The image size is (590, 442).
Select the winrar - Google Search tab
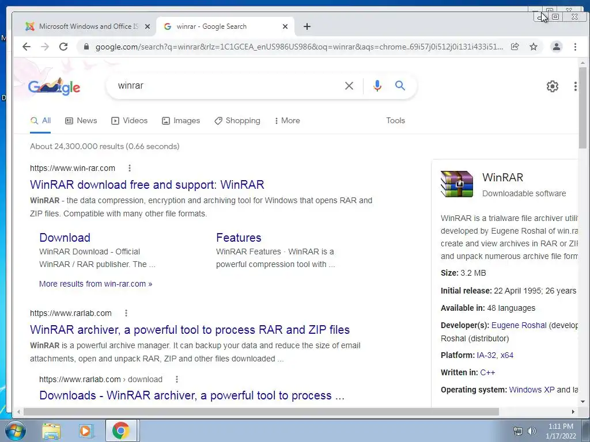point(225,26)
